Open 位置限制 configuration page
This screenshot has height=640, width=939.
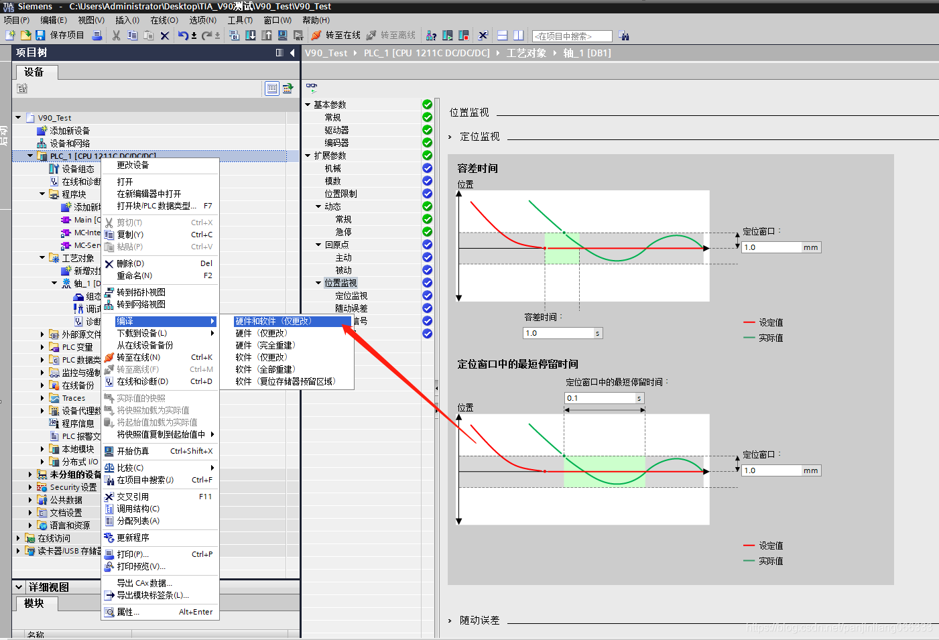point(340,194)
